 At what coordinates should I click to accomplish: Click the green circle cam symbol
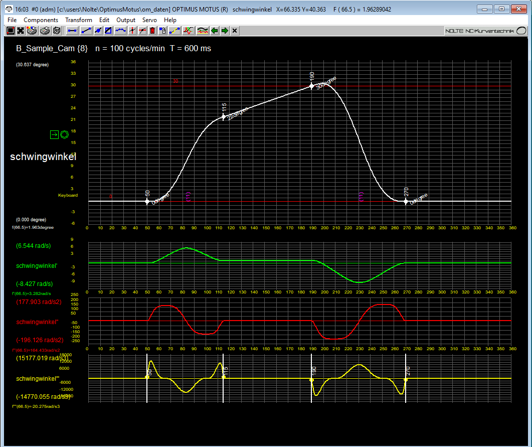(64, 134)
